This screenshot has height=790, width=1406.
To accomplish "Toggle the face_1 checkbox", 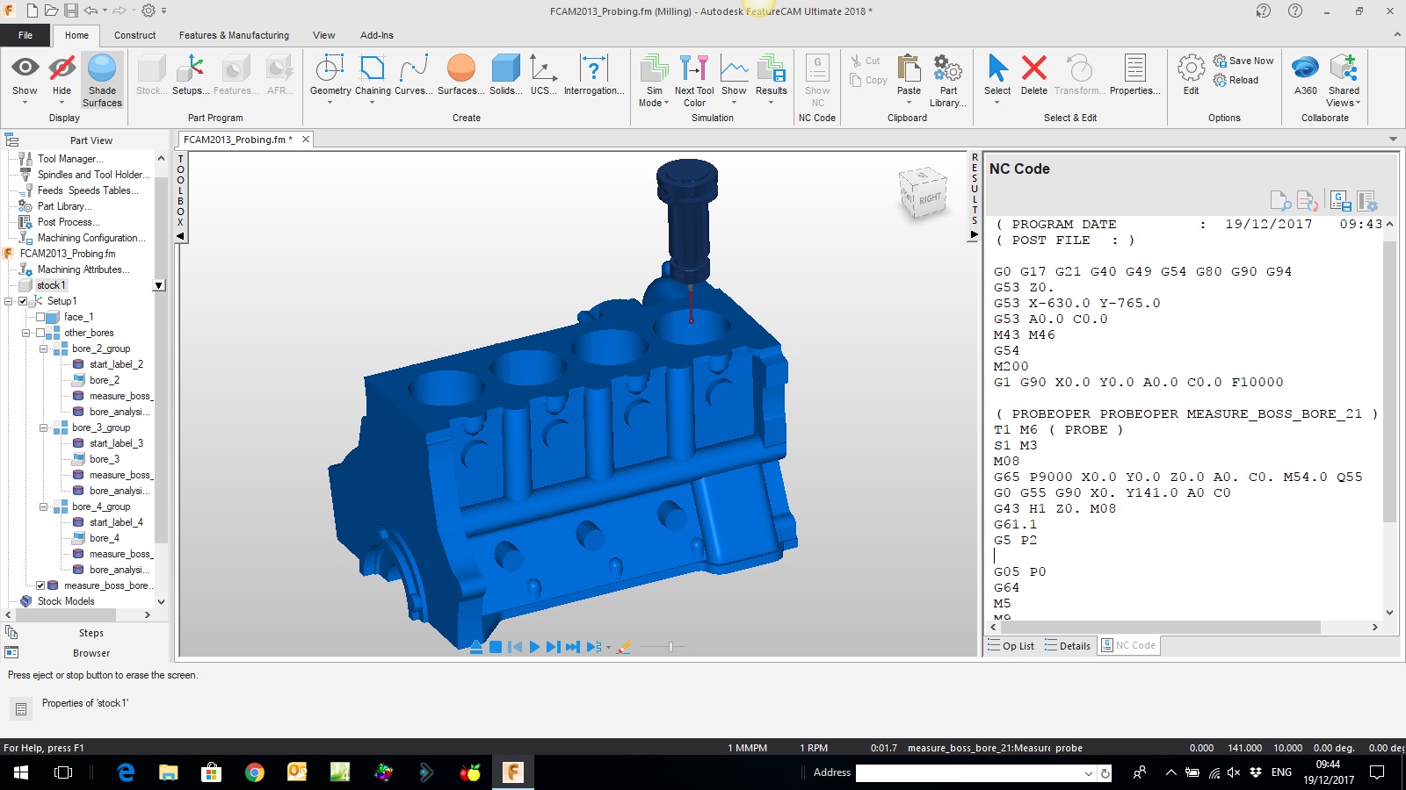I will 40,317.
